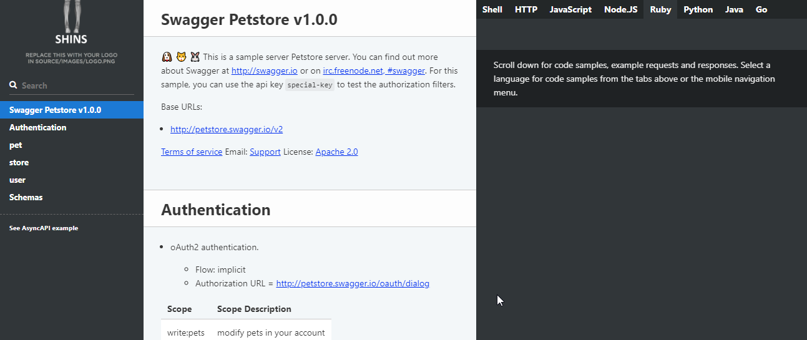Screen dimensions: 807x340
Task: Click the 'Flow: implicit' list item
Action: point(220,270)
